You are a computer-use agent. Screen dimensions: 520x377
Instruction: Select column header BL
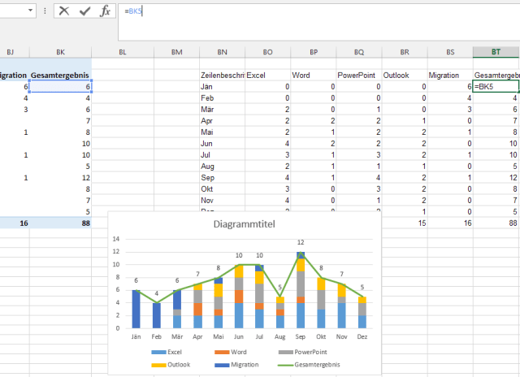coord(123,52)
